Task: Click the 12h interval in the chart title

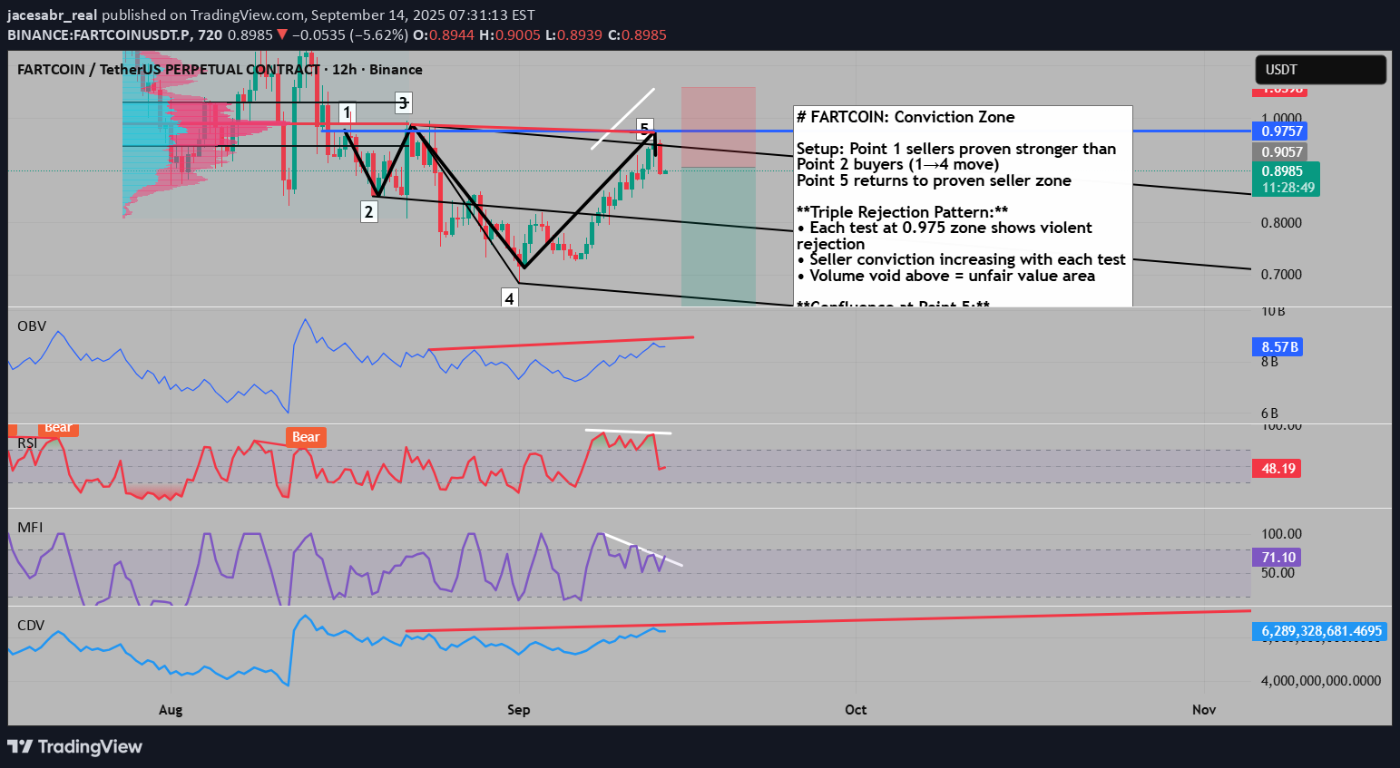Action: pos(345,70)
